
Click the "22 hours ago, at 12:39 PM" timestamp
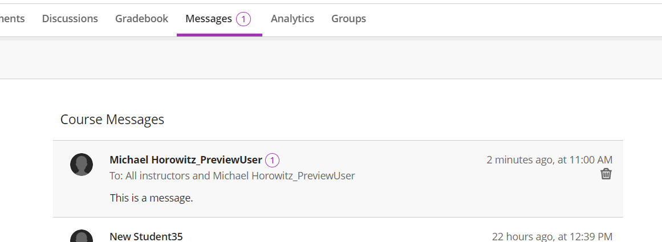click(x=552, y=236)
